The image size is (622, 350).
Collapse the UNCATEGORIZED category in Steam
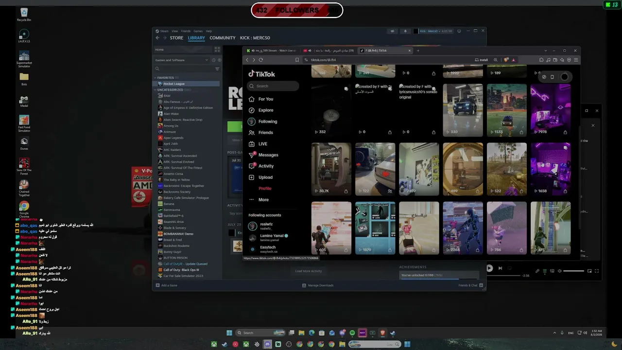155,90
